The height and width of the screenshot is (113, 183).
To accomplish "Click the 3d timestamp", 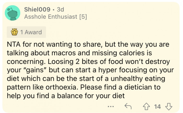I will click(x=60, y=9).
